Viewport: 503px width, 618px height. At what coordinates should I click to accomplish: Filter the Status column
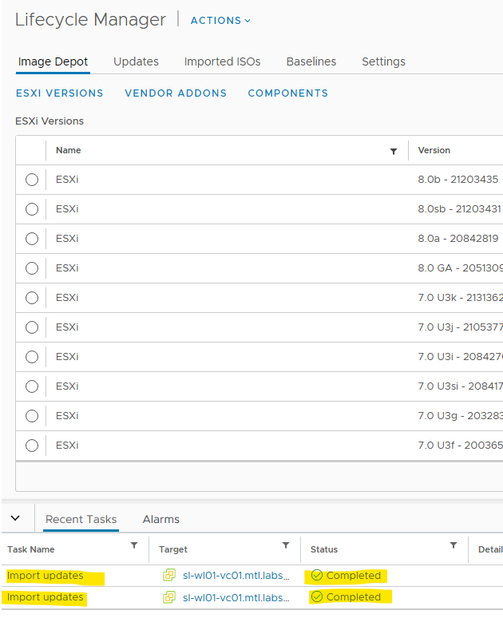[453, 545]
